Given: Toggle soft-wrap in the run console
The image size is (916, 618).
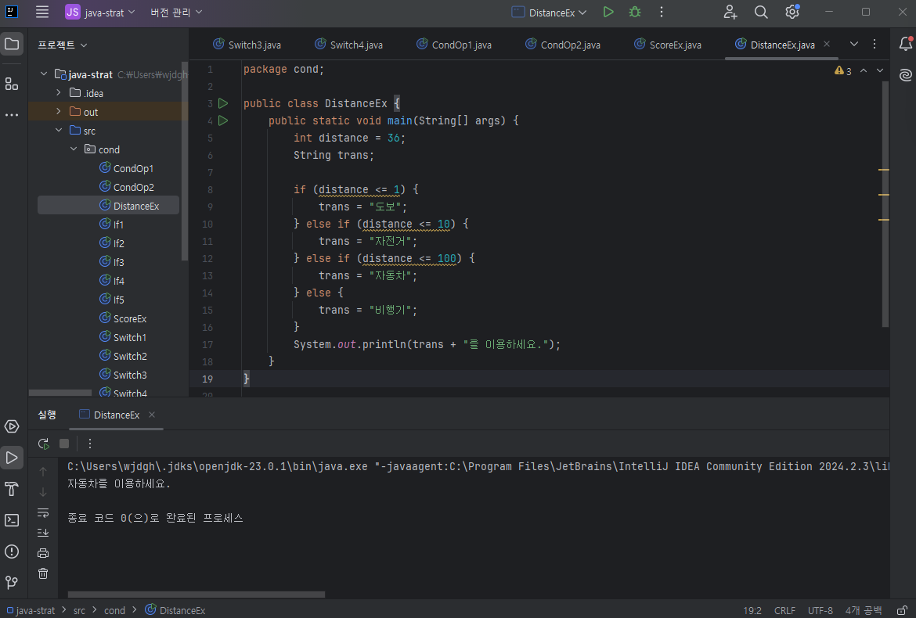Looking at the screenshot, I should coord(43,513).
